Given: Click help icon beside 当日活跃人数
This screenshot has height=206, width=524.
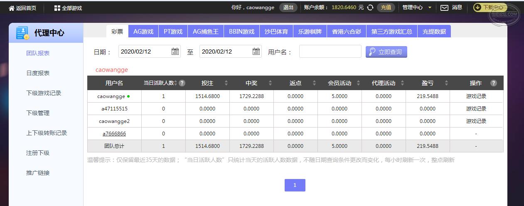Looking at the screenshot, I should pyautogui.click(x=182, y=83).
